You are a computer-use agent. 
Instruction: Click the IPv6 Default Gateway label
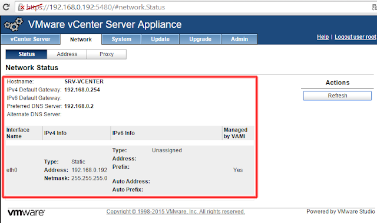34,98
